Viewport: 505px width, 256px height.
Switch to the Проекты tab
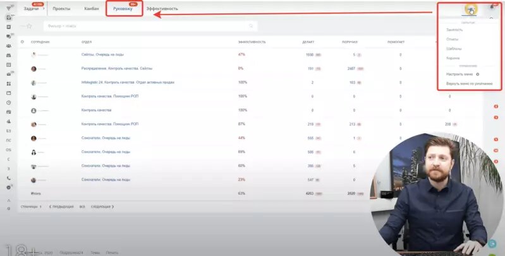[x=61, y=9]
